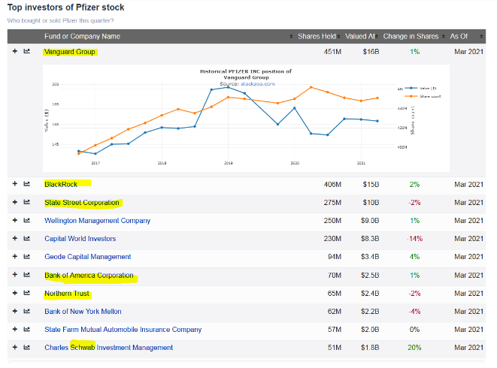
Task: Click the $15B valuation for BlackRock
Action: tap(371, 184)
